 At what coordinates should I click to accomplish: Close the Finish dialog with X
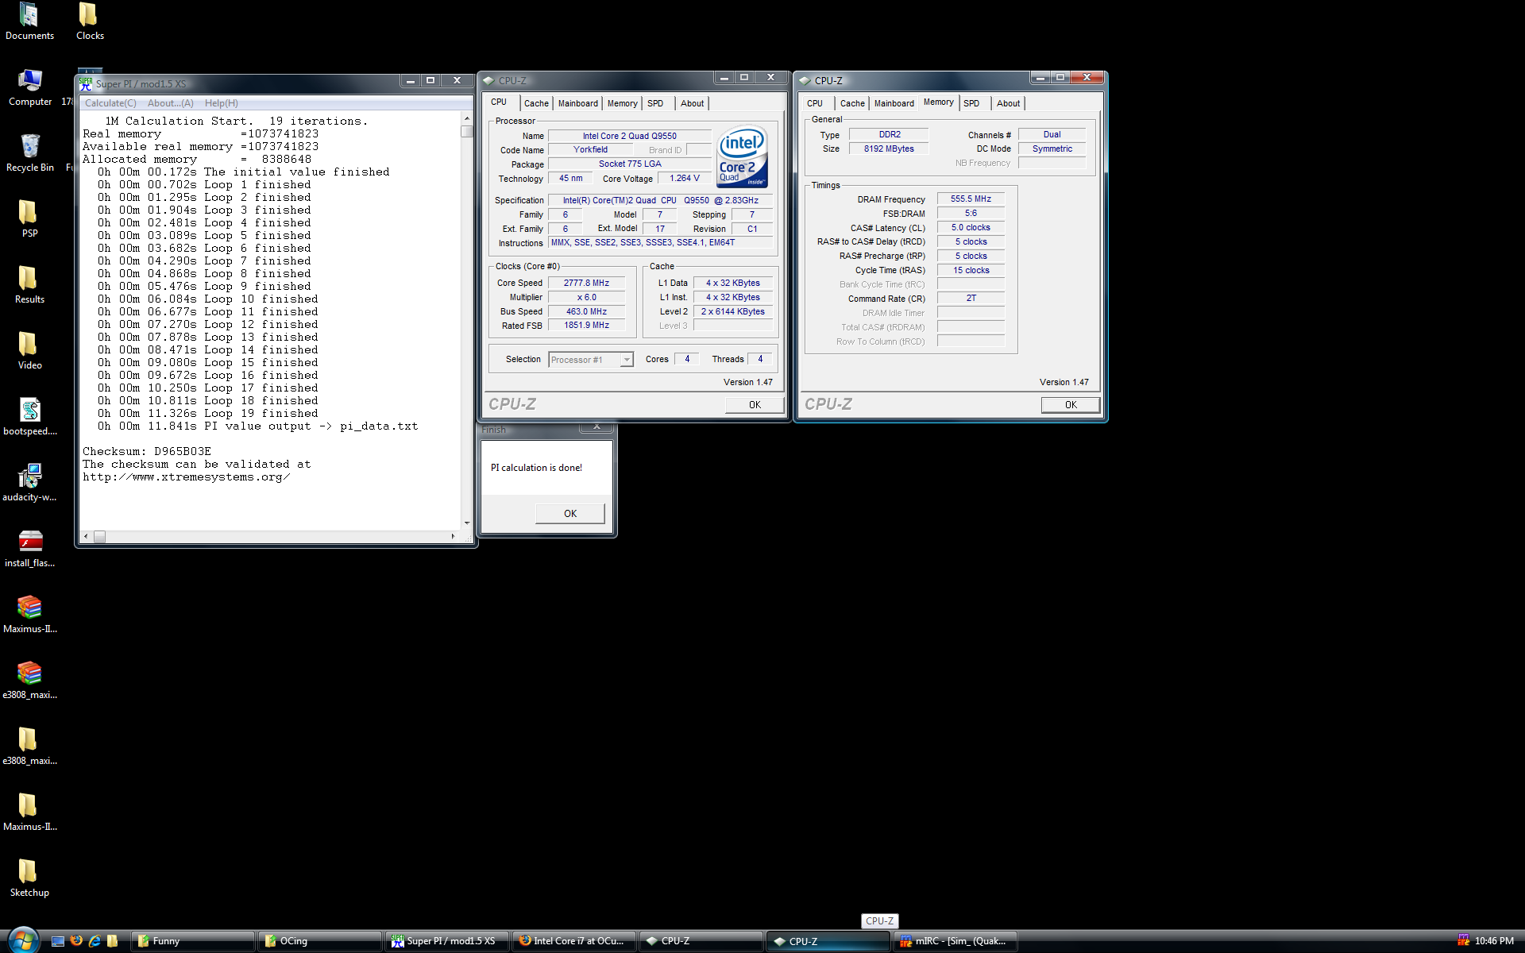click(596, 427)
